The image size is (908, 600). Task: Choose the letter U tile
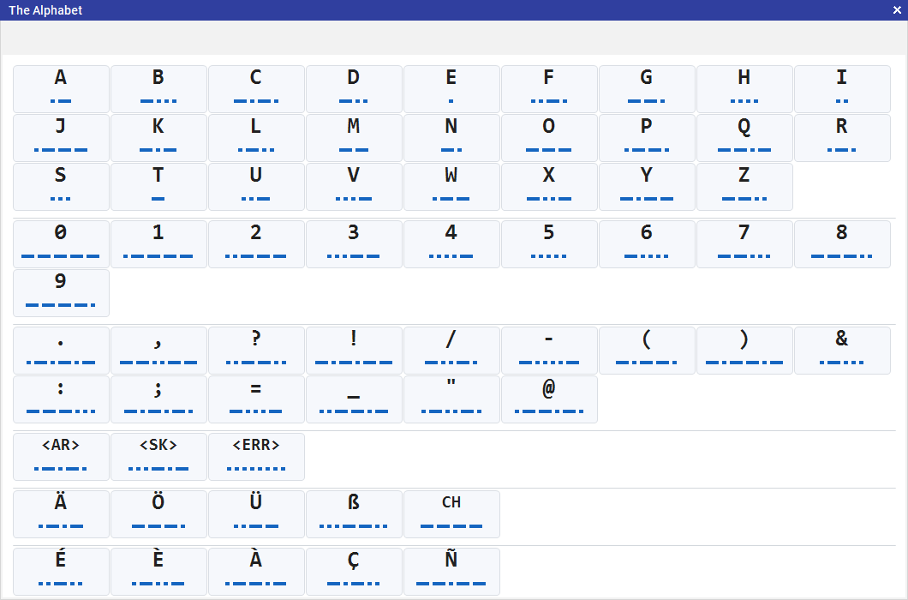(x=256, y=187)
